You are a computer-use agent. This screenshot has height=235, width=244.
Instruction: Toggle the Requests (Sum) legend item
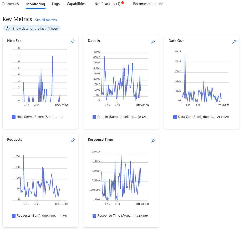(14, 215)
